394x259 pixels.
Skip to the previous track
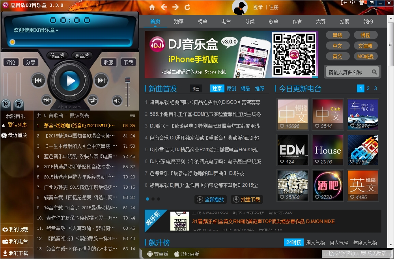point(38,81)
